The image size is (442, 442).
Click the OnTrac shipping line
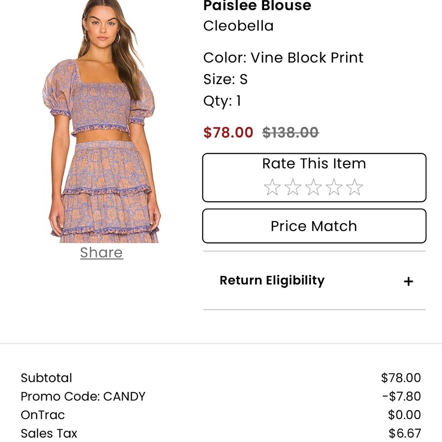click(43, 415)
